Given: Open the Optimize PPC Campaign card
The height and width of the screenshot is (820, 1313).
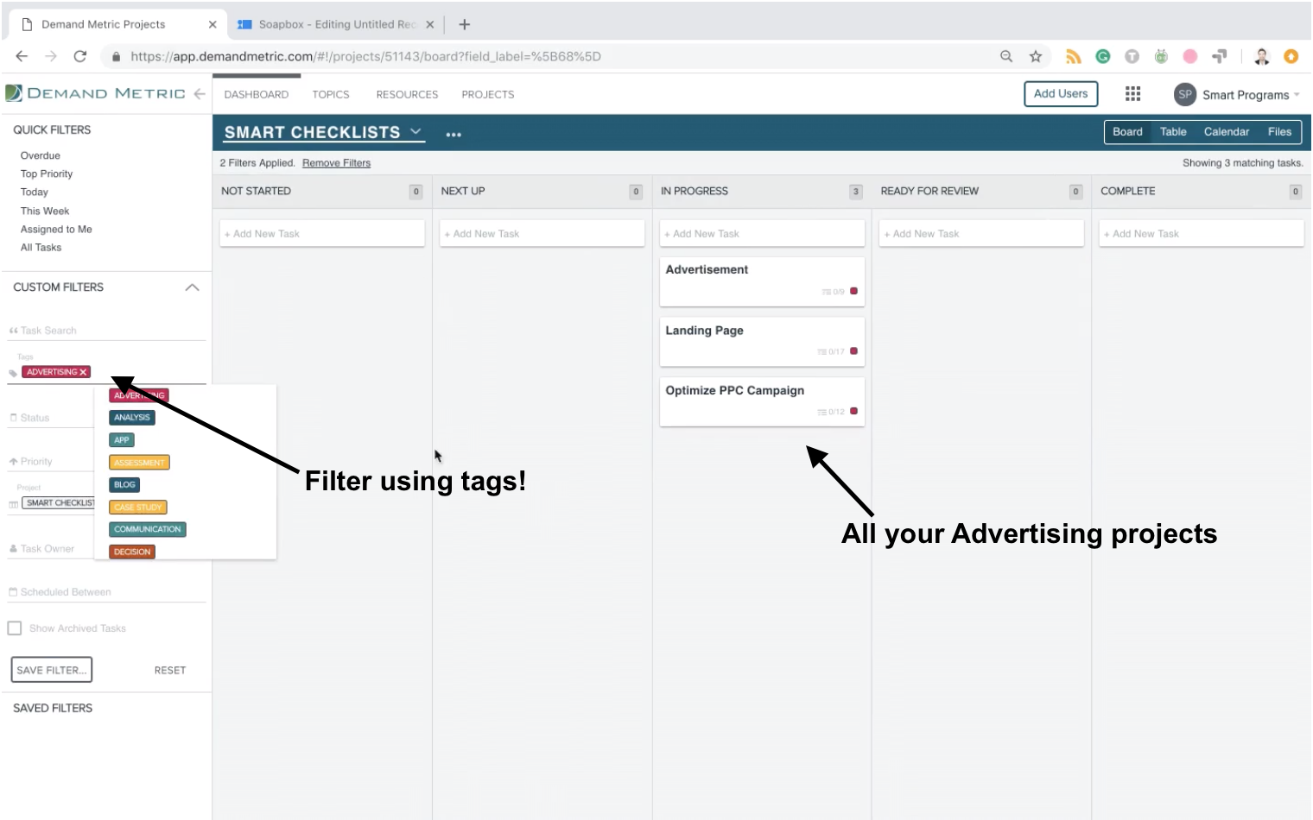Looking at the screenshot, I should (762, 401).
